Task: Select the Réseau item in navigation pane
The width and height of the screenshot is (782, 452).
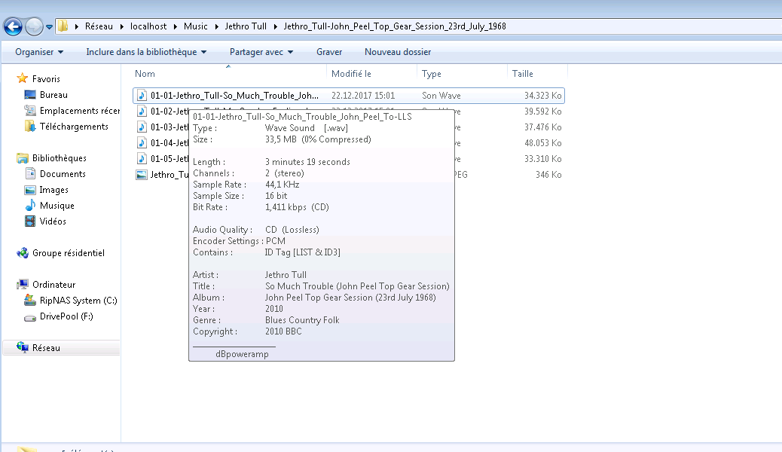Action: (x=46, y=348)
